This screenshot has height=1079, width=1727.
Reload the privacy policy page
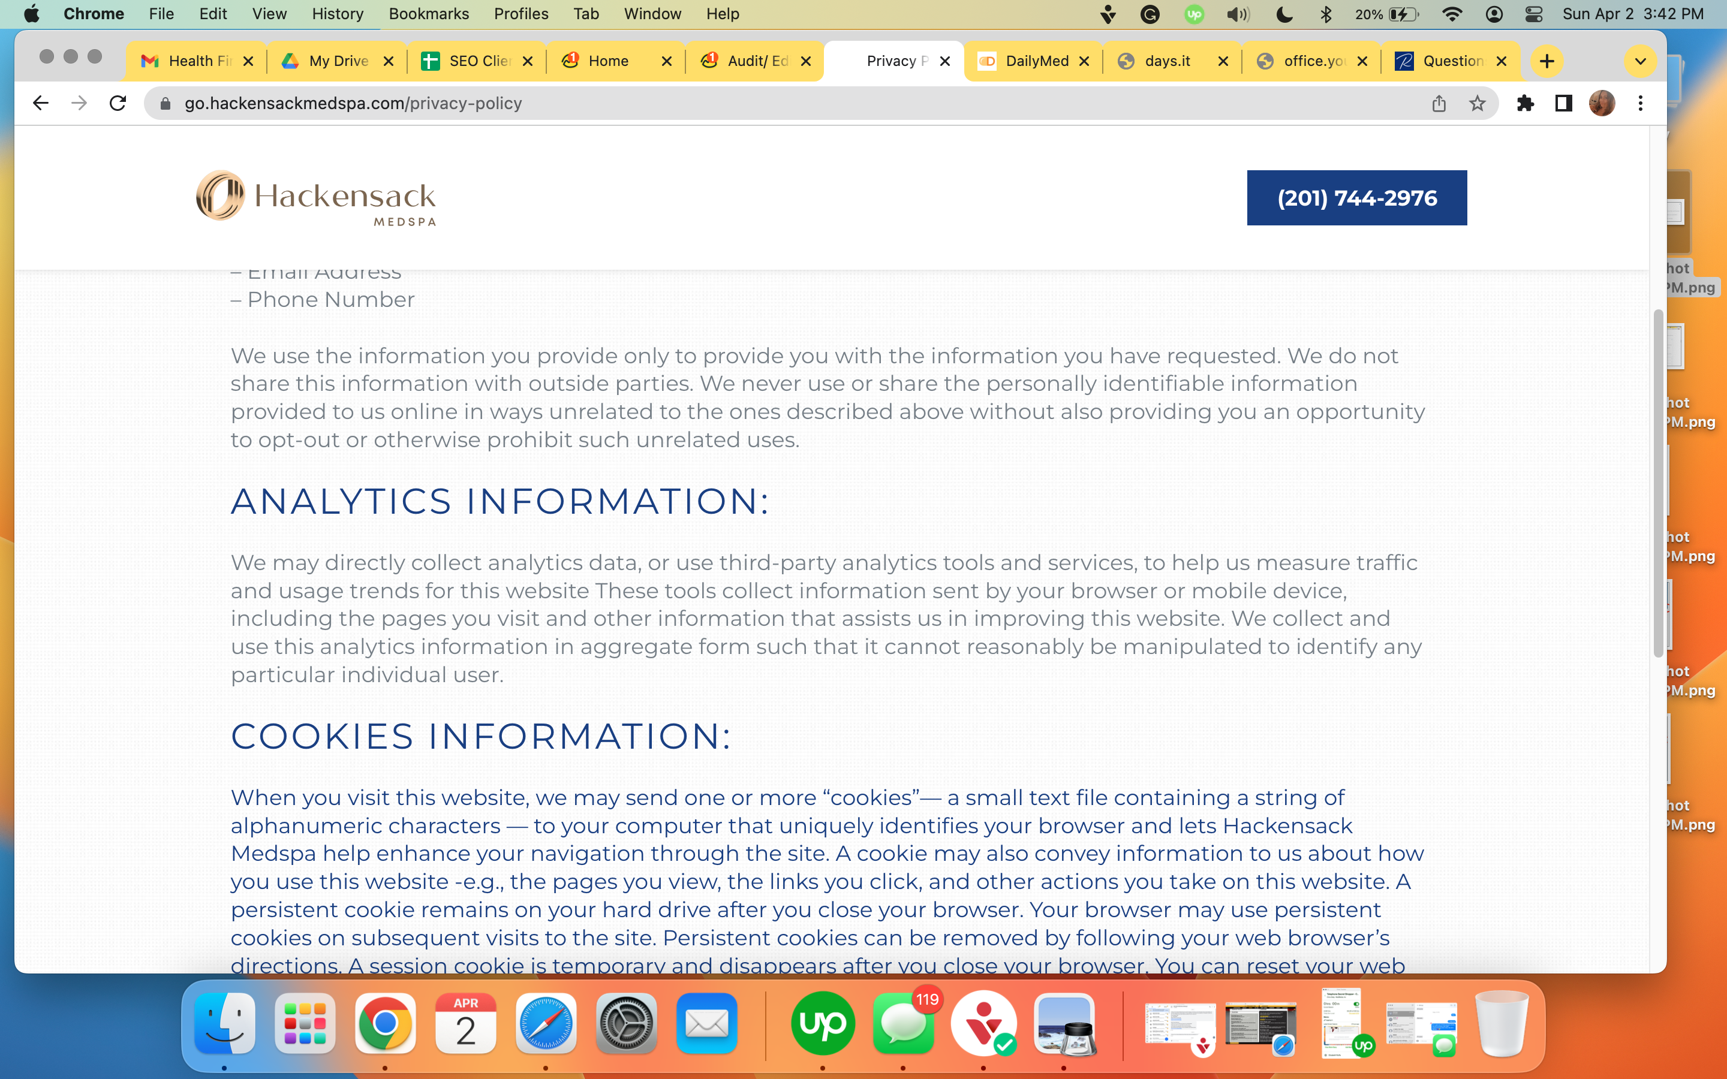[118, 104]
